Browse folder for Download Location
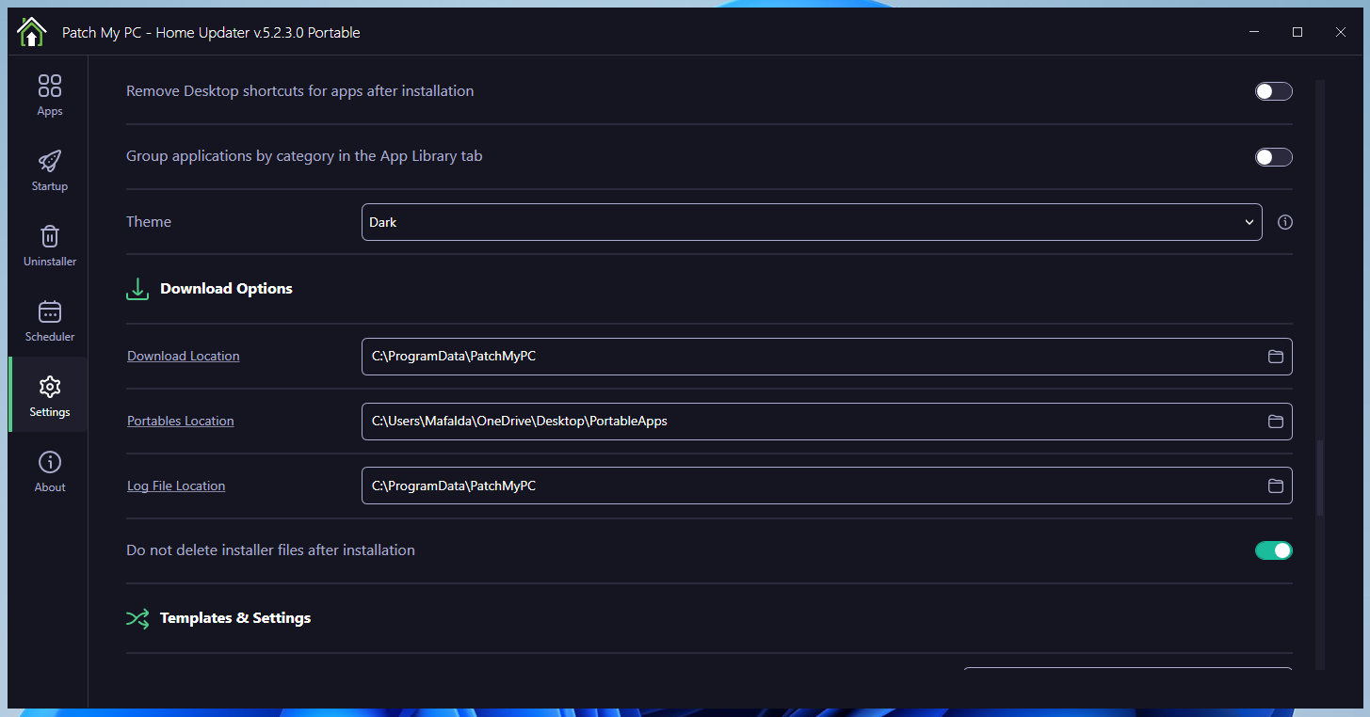 1276,357
